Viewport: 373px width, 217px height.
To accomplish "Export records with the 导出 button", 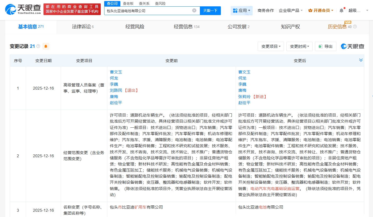I will tap(326, 46).
